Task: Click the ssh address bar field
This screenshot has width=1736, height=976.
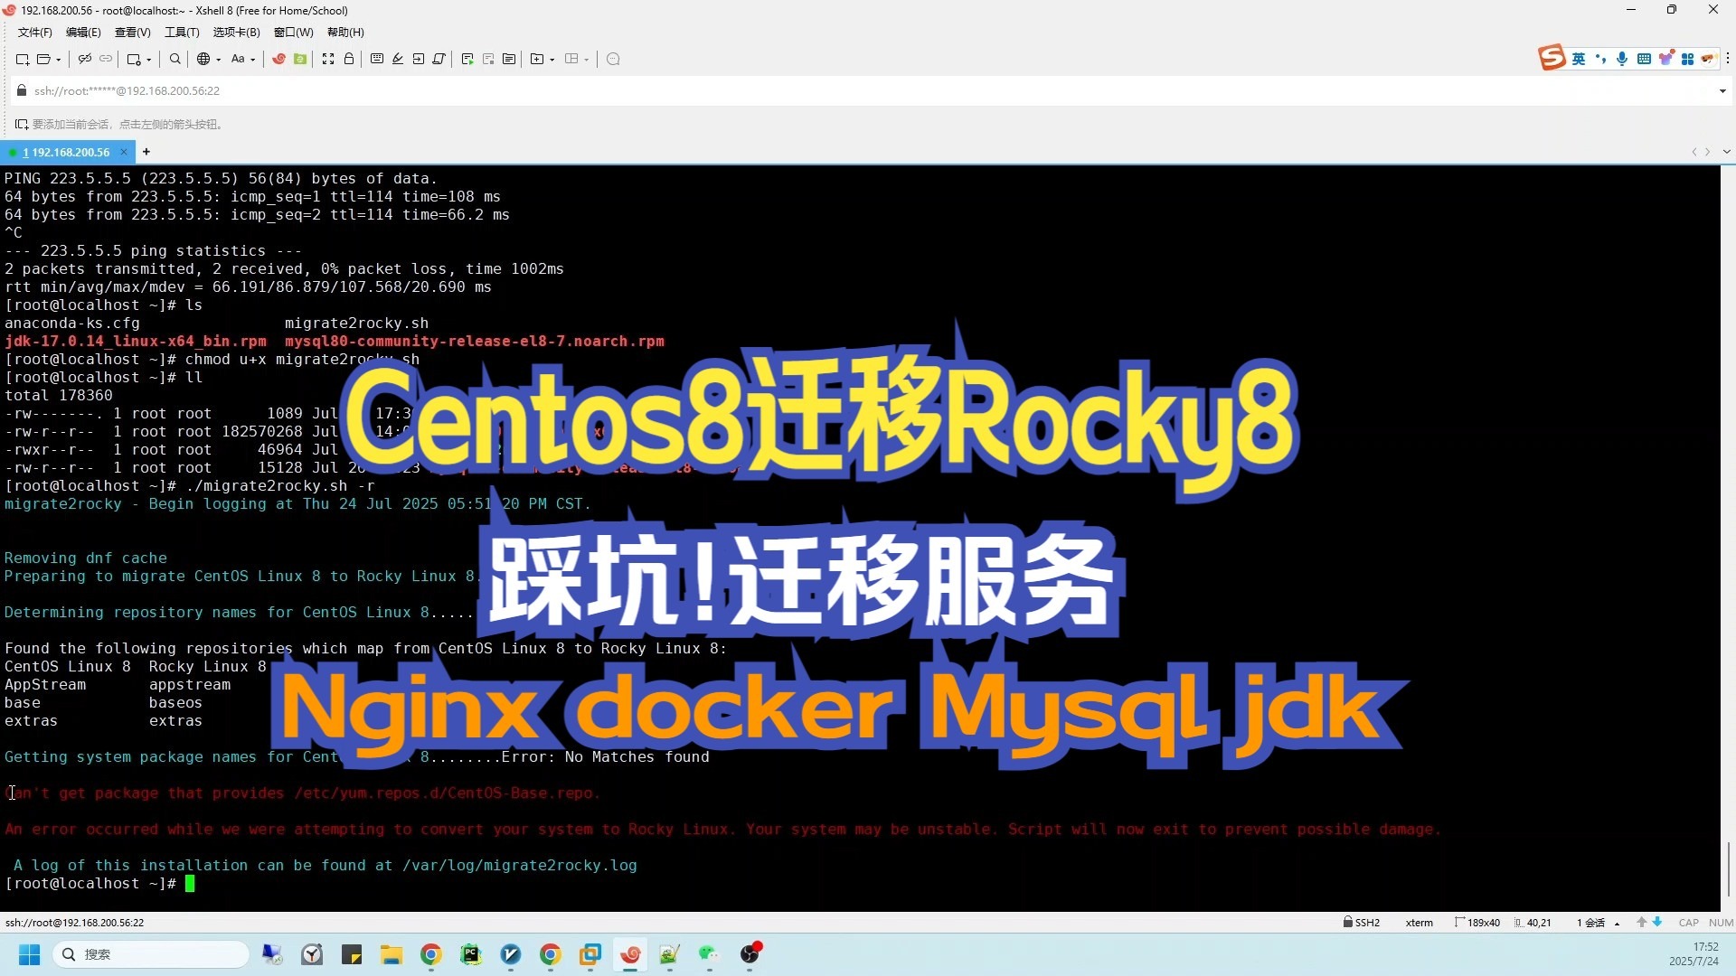Action: (868, 91)
